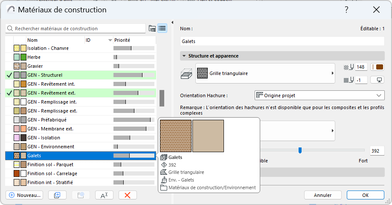Open the Grille triangulaire hatch picker
The width and height of the screenshot is (392, 205).
pyautogui.click(x=264, y=73)
